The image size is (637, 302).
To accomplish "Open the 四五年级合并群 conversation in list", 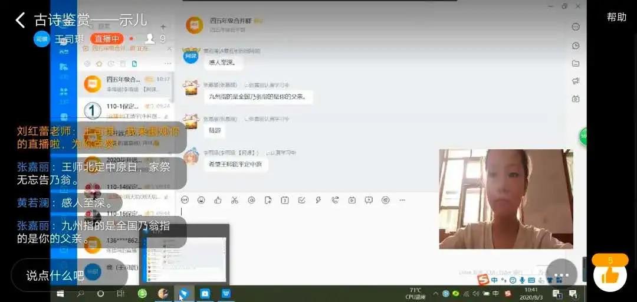I will [x=126, y=83].
